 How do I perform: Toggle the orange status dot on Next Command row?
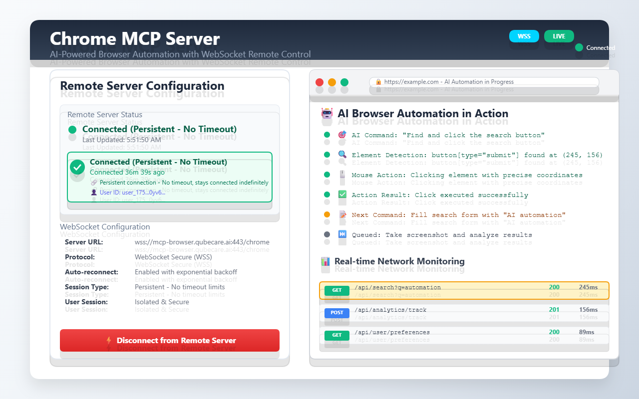click(327, 214)
